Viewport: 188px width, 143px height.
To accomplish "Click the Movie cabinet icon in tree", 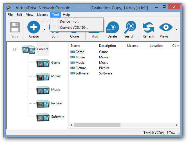I will tap(43, 77).
